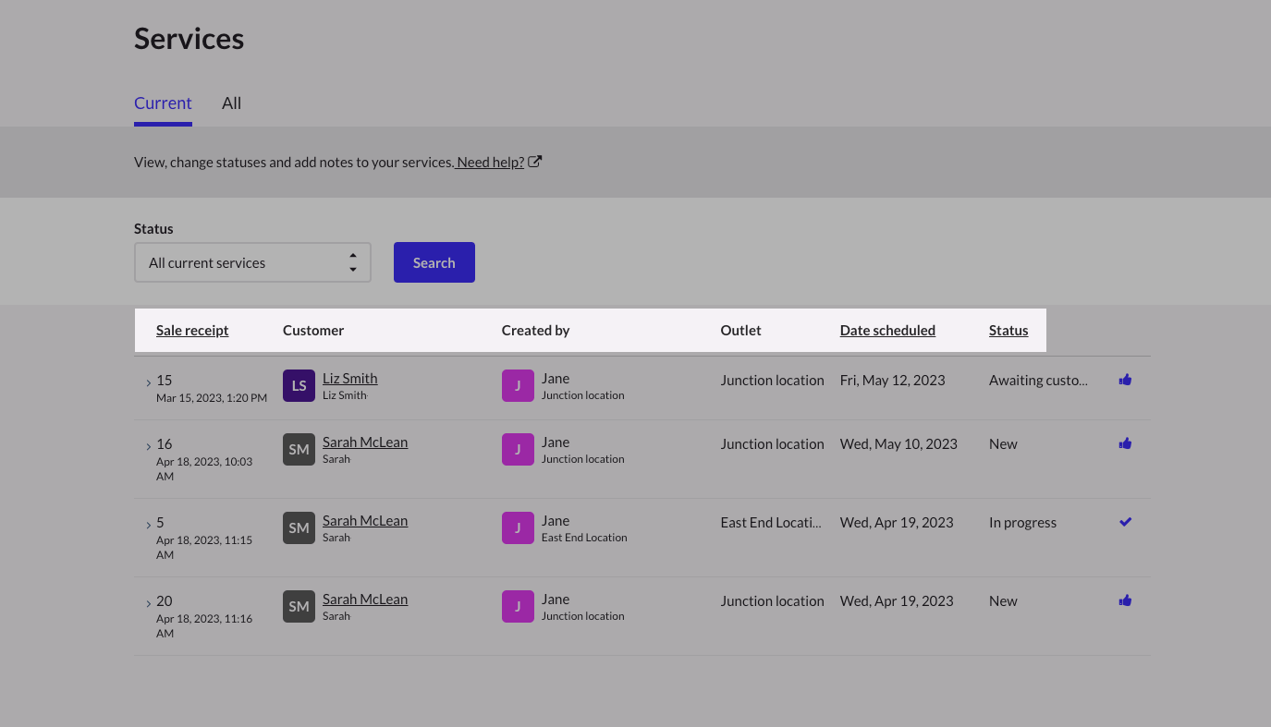Click SM avatar in receipt 16 row
The height and width of the screenshot is (727, 1271).
tap(299, 450)
